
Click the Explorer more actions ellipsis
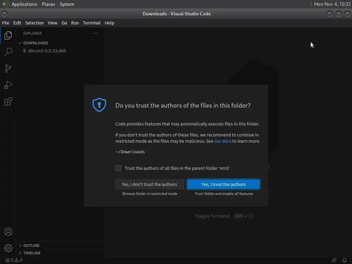(x=96, y=33)
